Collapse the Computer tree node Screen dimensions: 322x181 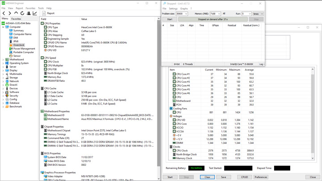[3, 27]
